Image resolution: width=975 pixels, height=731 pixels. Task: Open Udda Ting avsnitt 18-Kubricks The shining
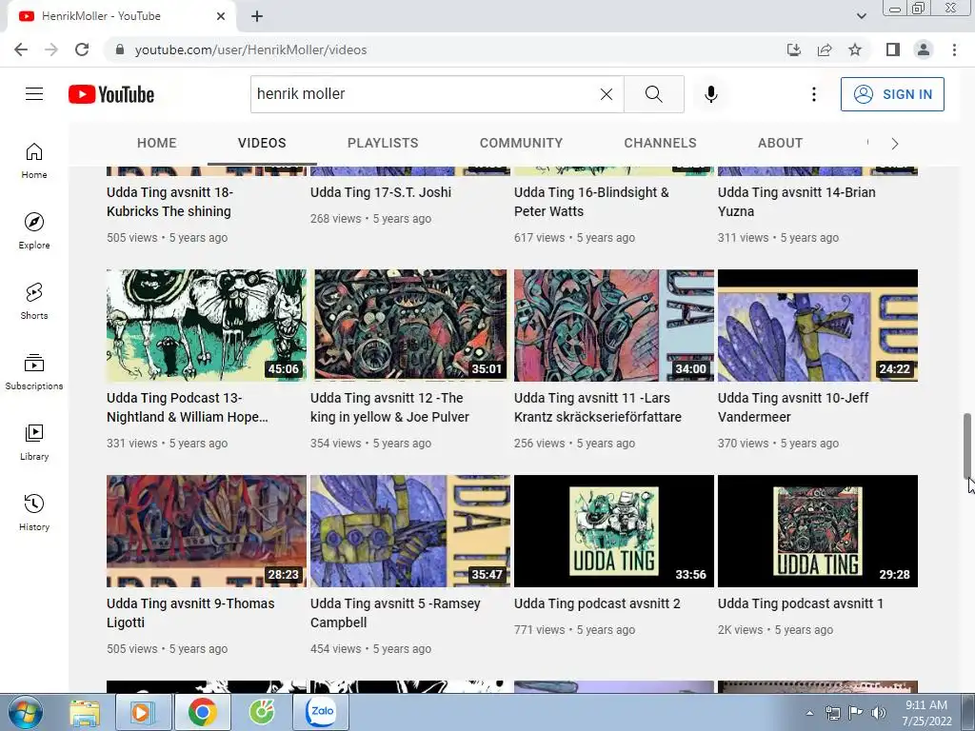click(x=169, y=202)
